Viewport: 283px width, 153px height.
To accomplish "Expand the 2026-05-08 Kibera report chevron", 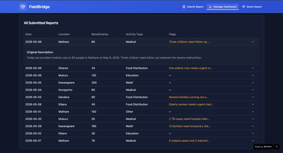I will tap(253, 104).
